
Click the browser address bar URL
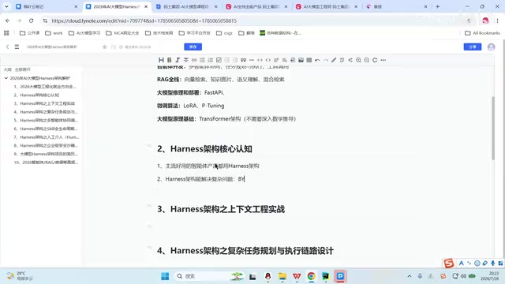coord(144,21)
